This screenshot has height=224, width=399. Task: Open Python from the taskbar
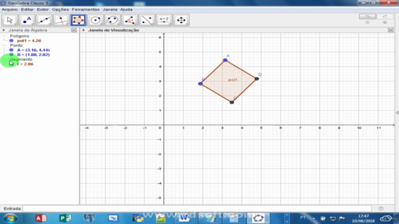(138, 218)
